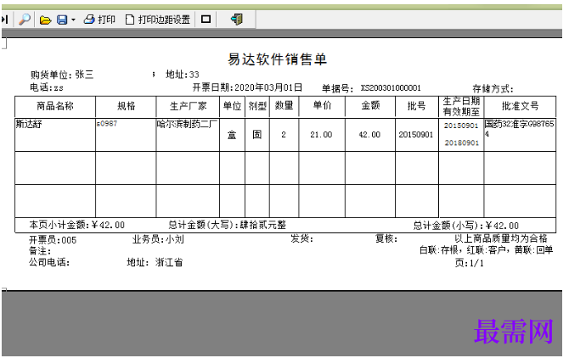Select batch number cell 20150901
Image resolution: width=569 pixels, height=358 pixels.
[416, 134]
